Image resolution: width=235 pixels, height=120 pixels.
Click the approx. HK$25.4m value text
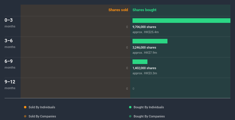pyautogui.click(x=145, y=32)
